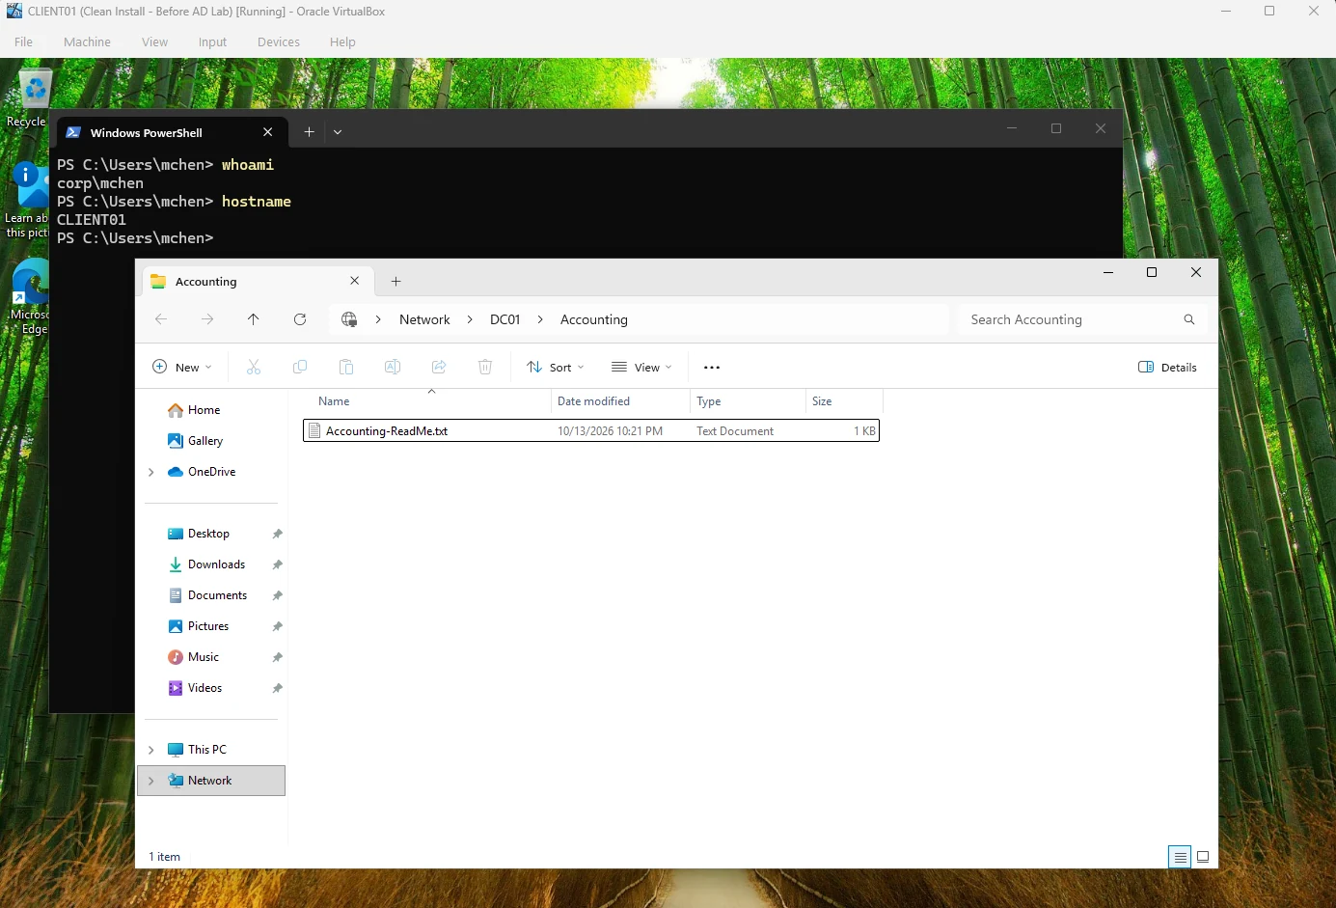Add a new Explorer tab
Screen dimensions: 1336x908
click(395, 282)
